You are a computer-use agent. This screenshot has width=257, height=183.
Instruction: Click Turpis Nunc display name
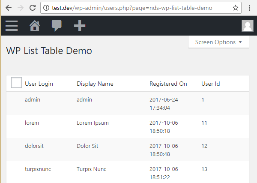tap(92, 169)
